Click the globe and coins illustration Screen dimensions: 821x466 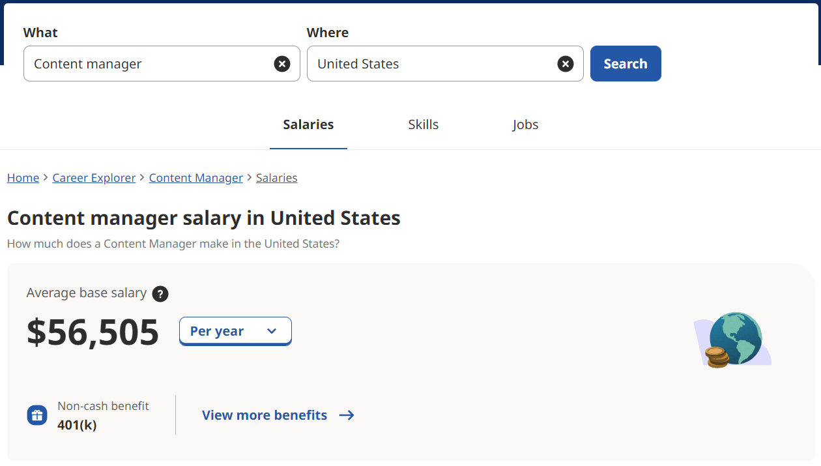tap(733, 340)
